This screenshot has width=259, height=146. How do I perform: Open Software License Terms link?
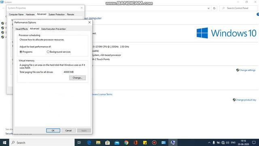102,94
